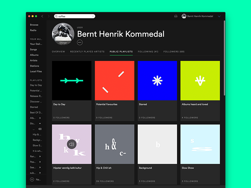Go forward with the right arrow

coord(49,16)
